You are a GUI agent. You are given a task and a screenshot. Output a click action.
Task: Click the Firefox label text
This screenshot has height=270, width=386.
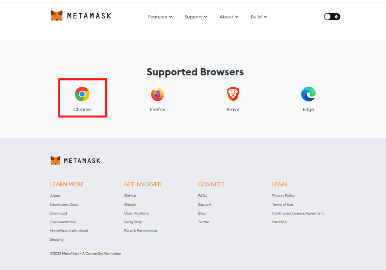[158, 110]
